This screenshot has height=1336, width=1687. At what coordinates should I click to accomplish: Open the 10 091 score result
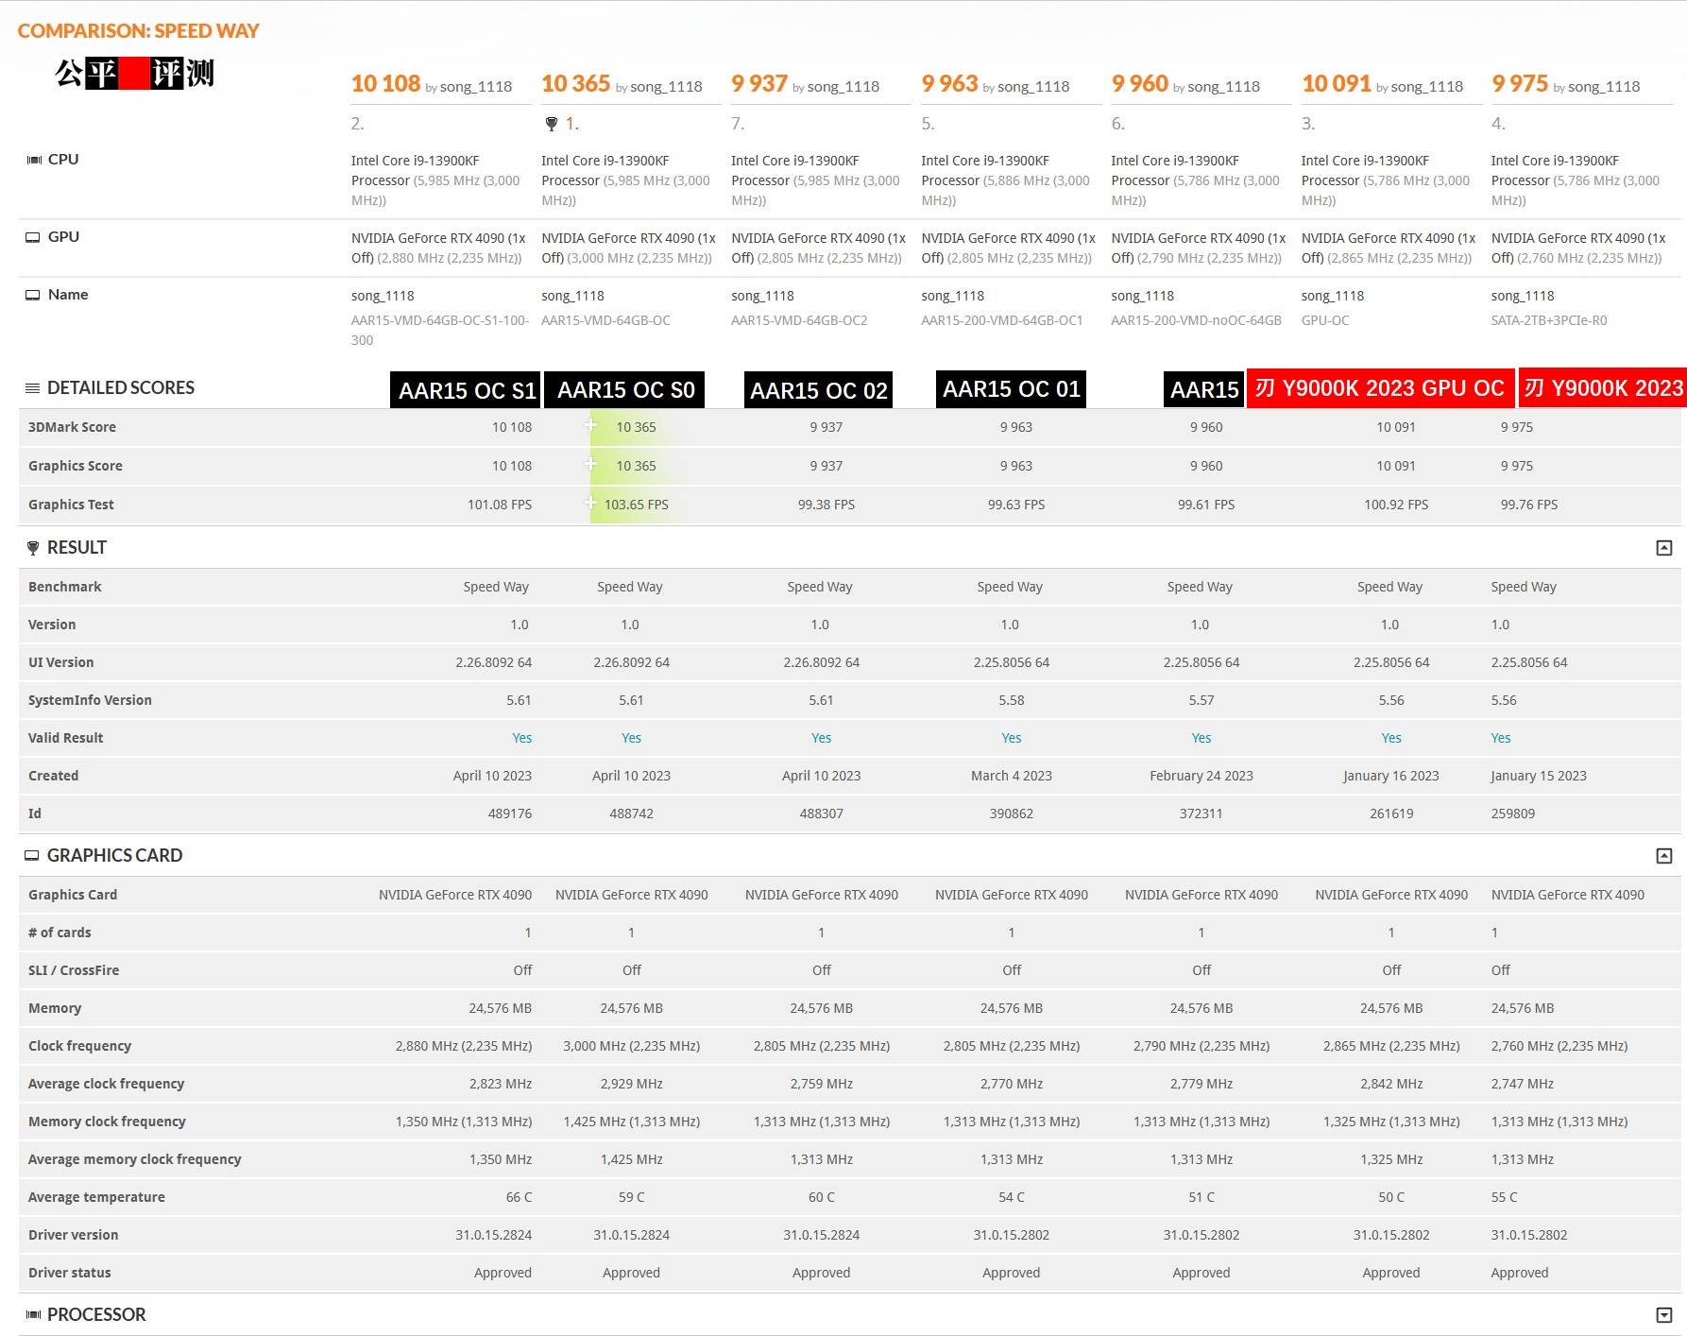1337,84
